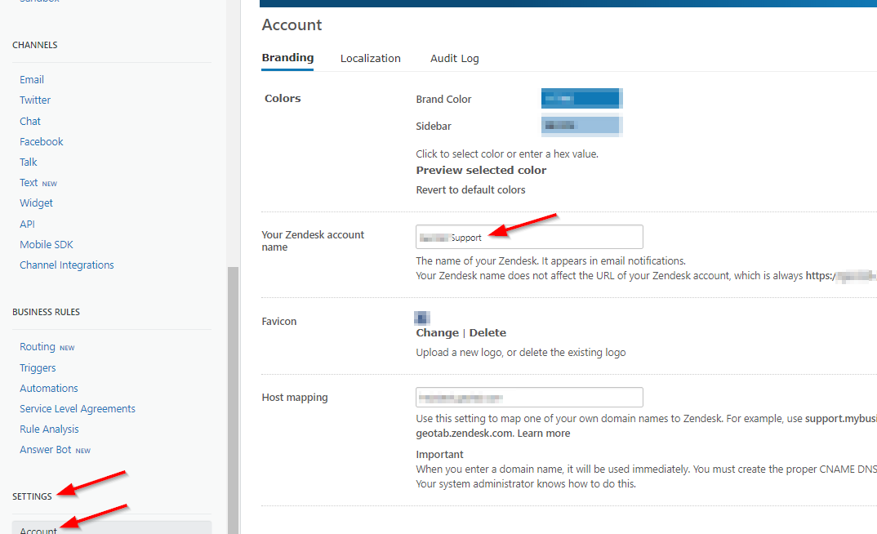Click the Account page heading

(292, 24)
